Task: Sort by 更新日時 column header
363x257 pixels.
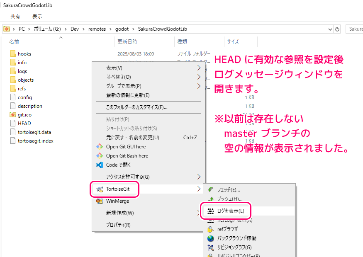Action: point(127,42)
